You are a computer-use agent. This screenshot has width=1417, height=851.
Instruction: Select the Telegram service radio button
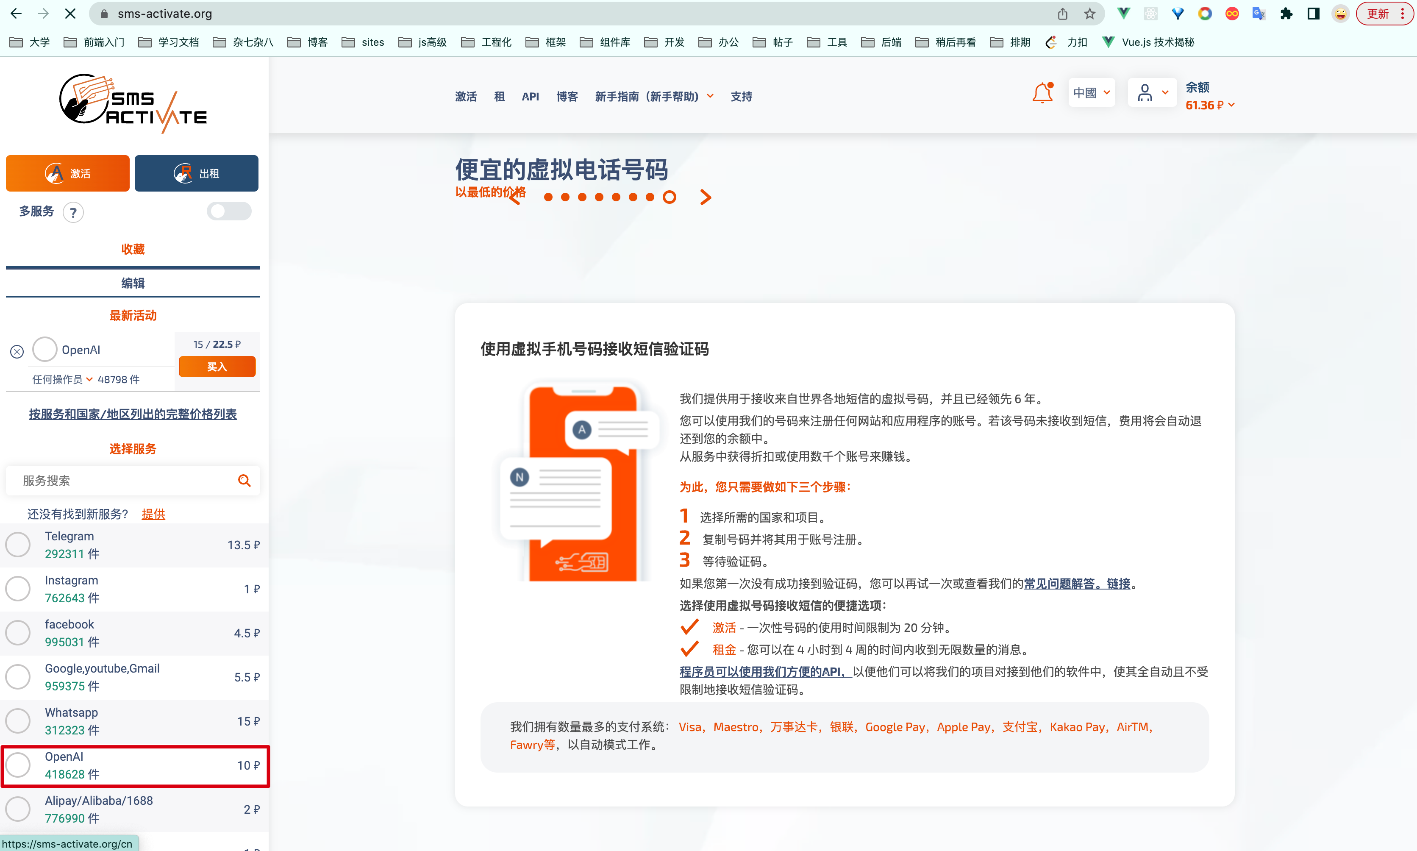point(18,545)
